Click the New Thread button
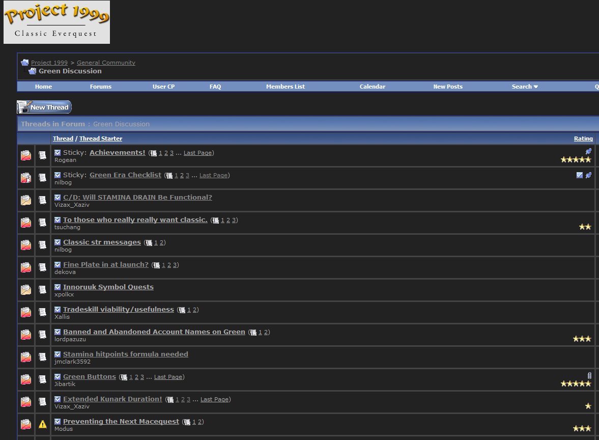This screenshot has height=440, width=599. 44,107
